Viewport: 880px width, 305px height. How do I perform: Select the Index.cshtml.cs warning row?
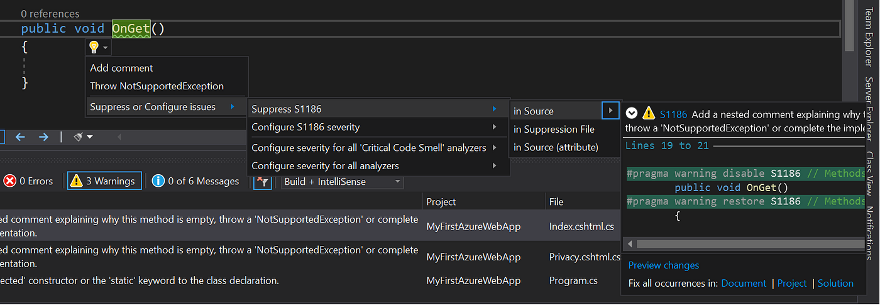click(x=310, y=226)
